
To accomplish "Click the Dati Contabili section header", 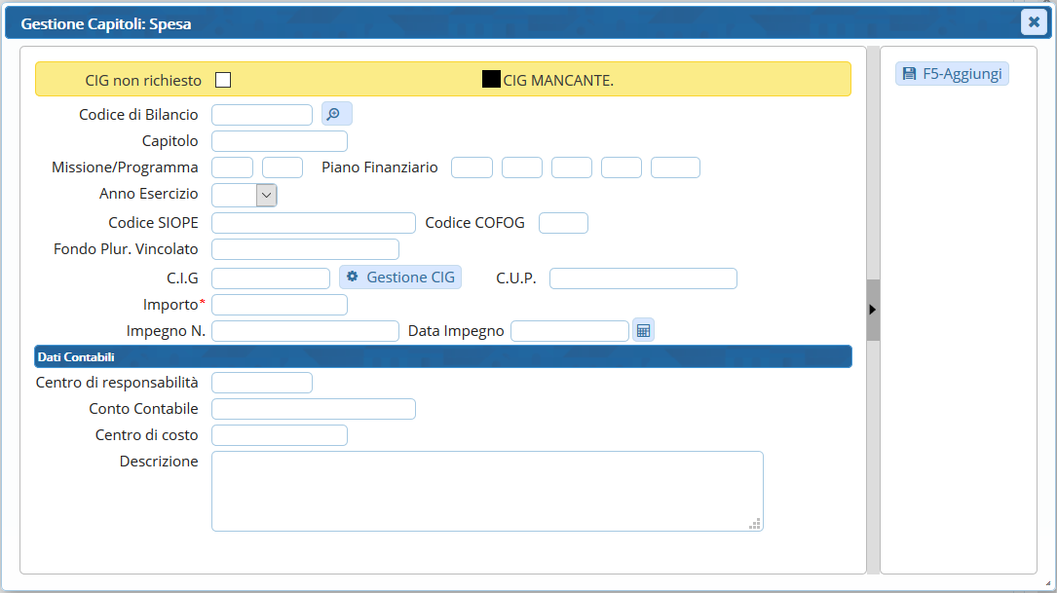I will coord(443,357).
